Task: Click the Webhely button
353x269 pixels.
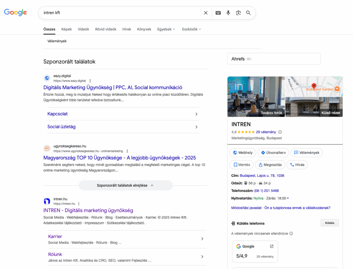Action: point(243,153)
